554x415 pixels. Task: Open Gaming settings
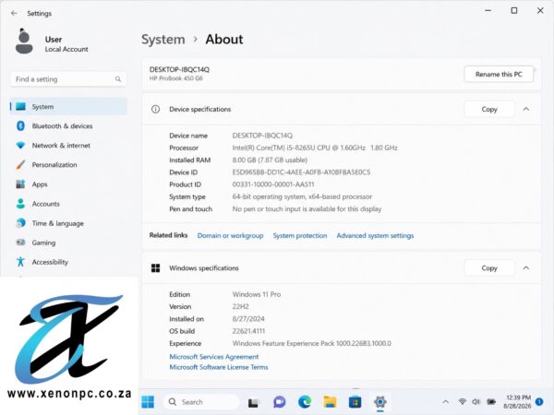click(68, 243)
